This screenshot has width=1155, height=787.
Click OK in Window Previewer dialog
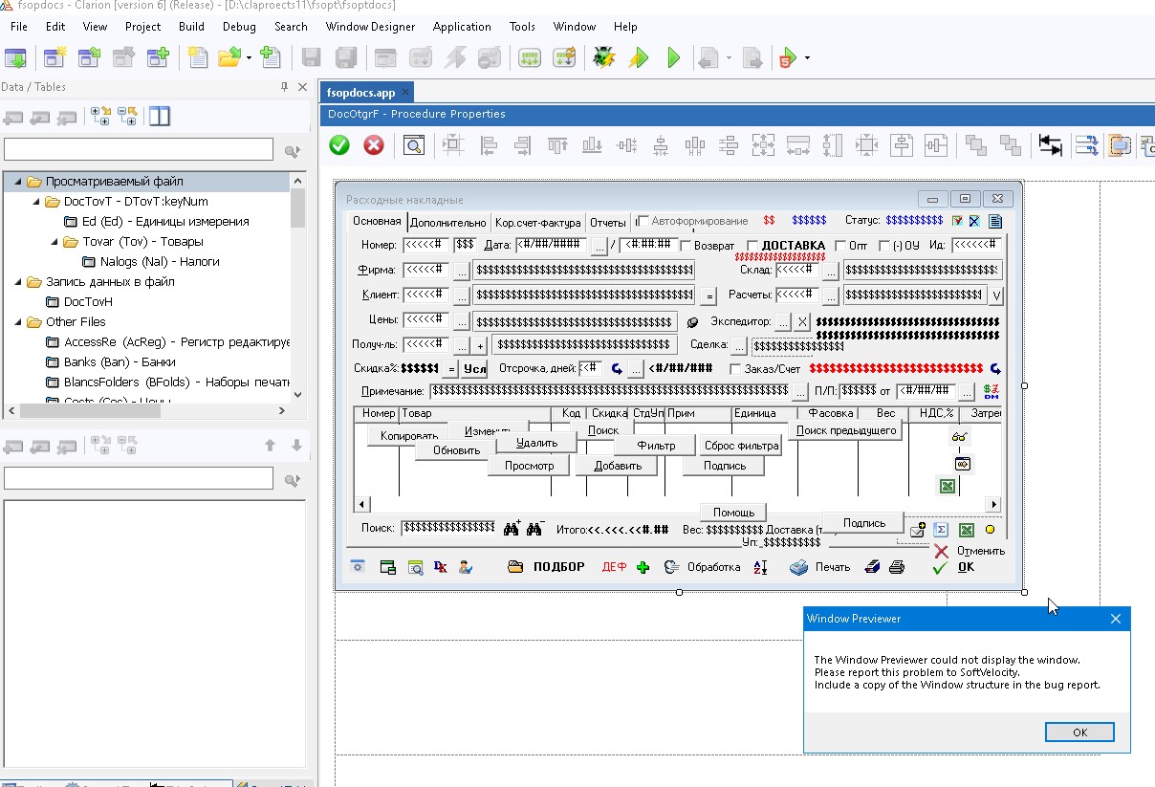click(x=1079, y=732)
